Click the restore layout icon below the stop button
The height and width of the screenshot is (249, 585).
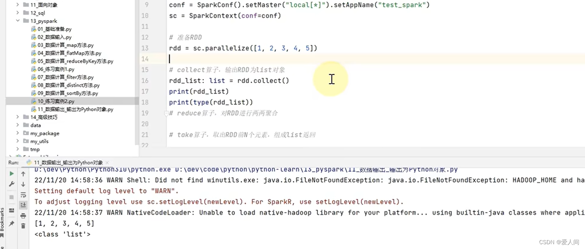pos(12,209)
